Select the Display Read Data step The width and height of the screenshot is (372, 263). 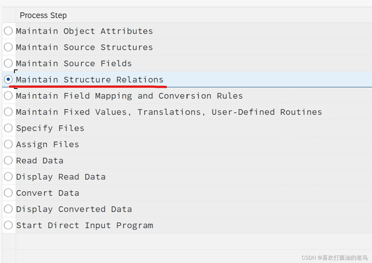point(8,177)
